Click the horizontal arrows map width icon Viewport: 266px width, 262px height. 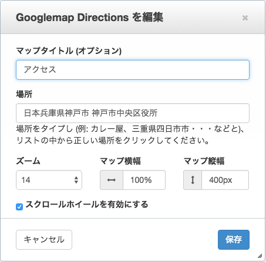[x=112, y=180]
